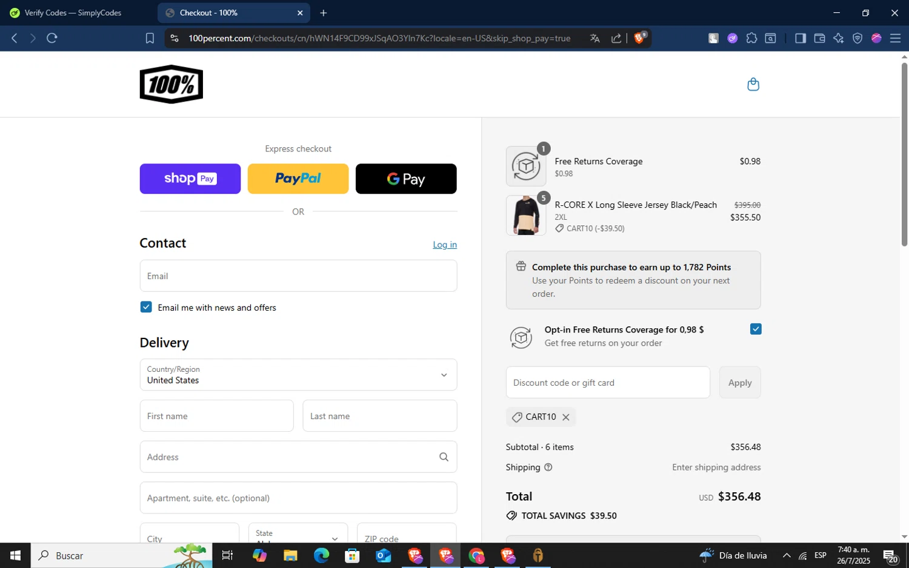Click the Apply discount button
This screenshot has width=909, height=568.
[740, 383]
